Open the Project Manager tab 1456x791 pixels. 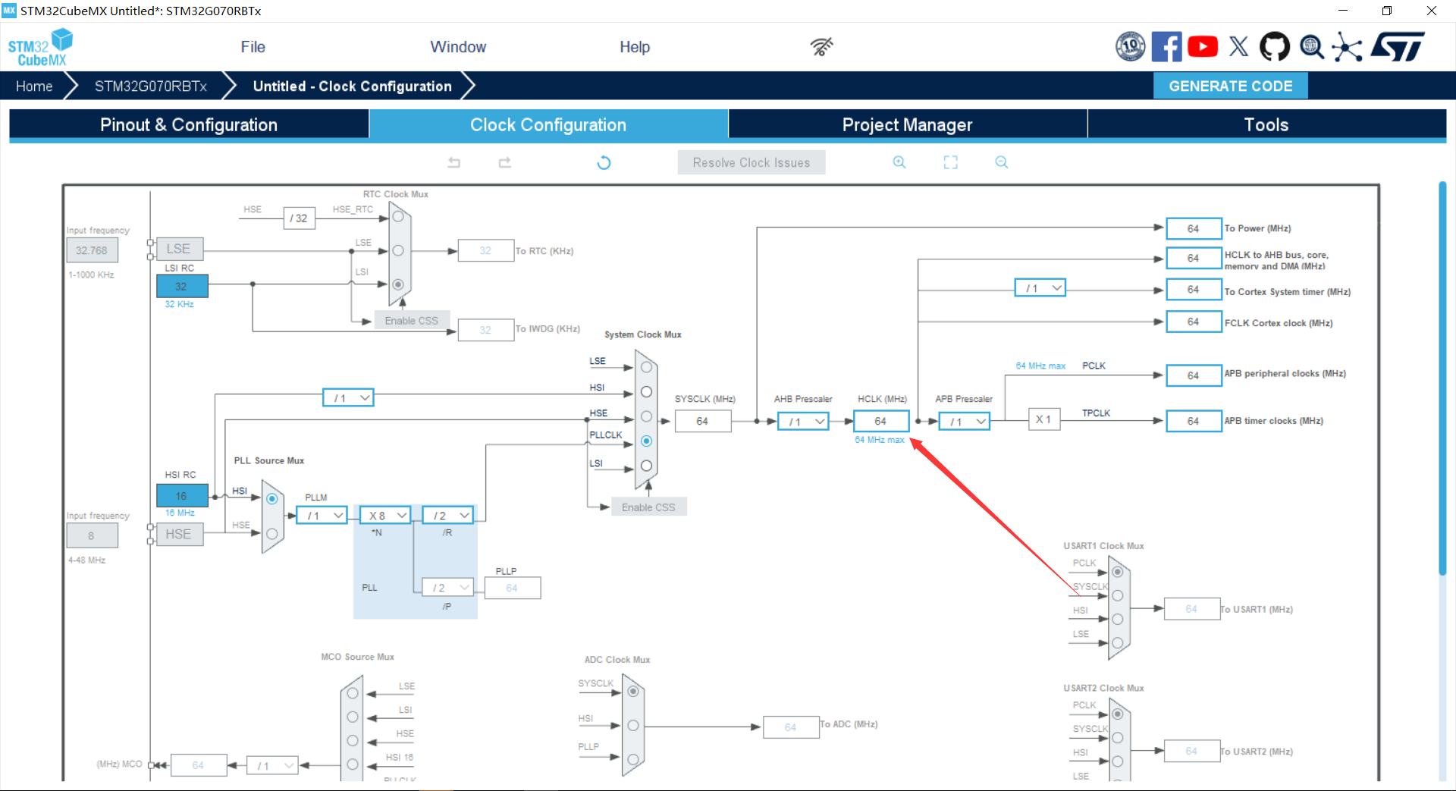pos(907,125)
